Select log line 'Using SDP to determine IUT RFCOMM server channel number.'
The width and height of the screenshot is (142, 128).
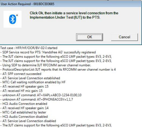click(46, 65)
